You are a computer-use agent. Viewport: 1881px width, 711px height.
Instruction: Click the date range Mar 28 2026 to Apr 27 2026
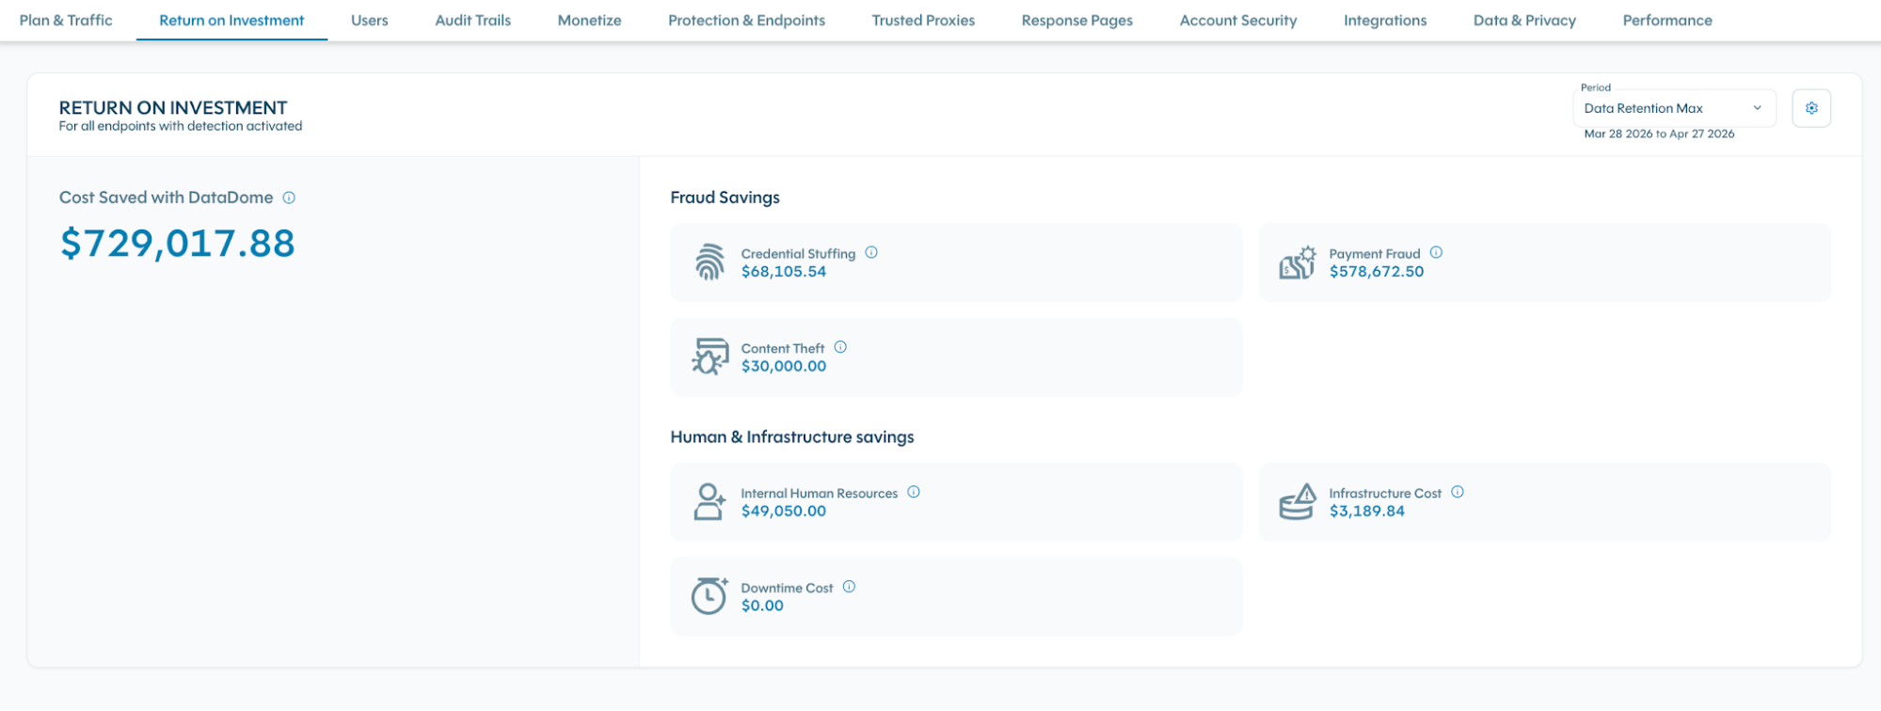coord(1659,134)
